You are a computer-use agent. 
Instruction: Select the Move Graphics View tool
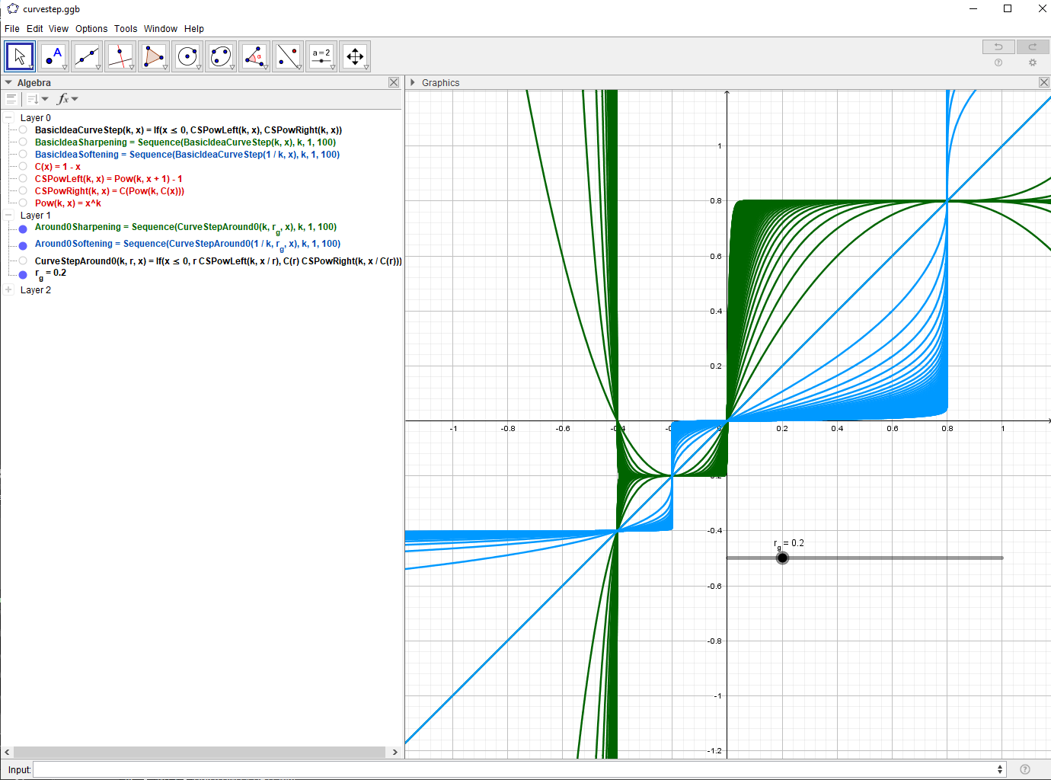(355, 56)
